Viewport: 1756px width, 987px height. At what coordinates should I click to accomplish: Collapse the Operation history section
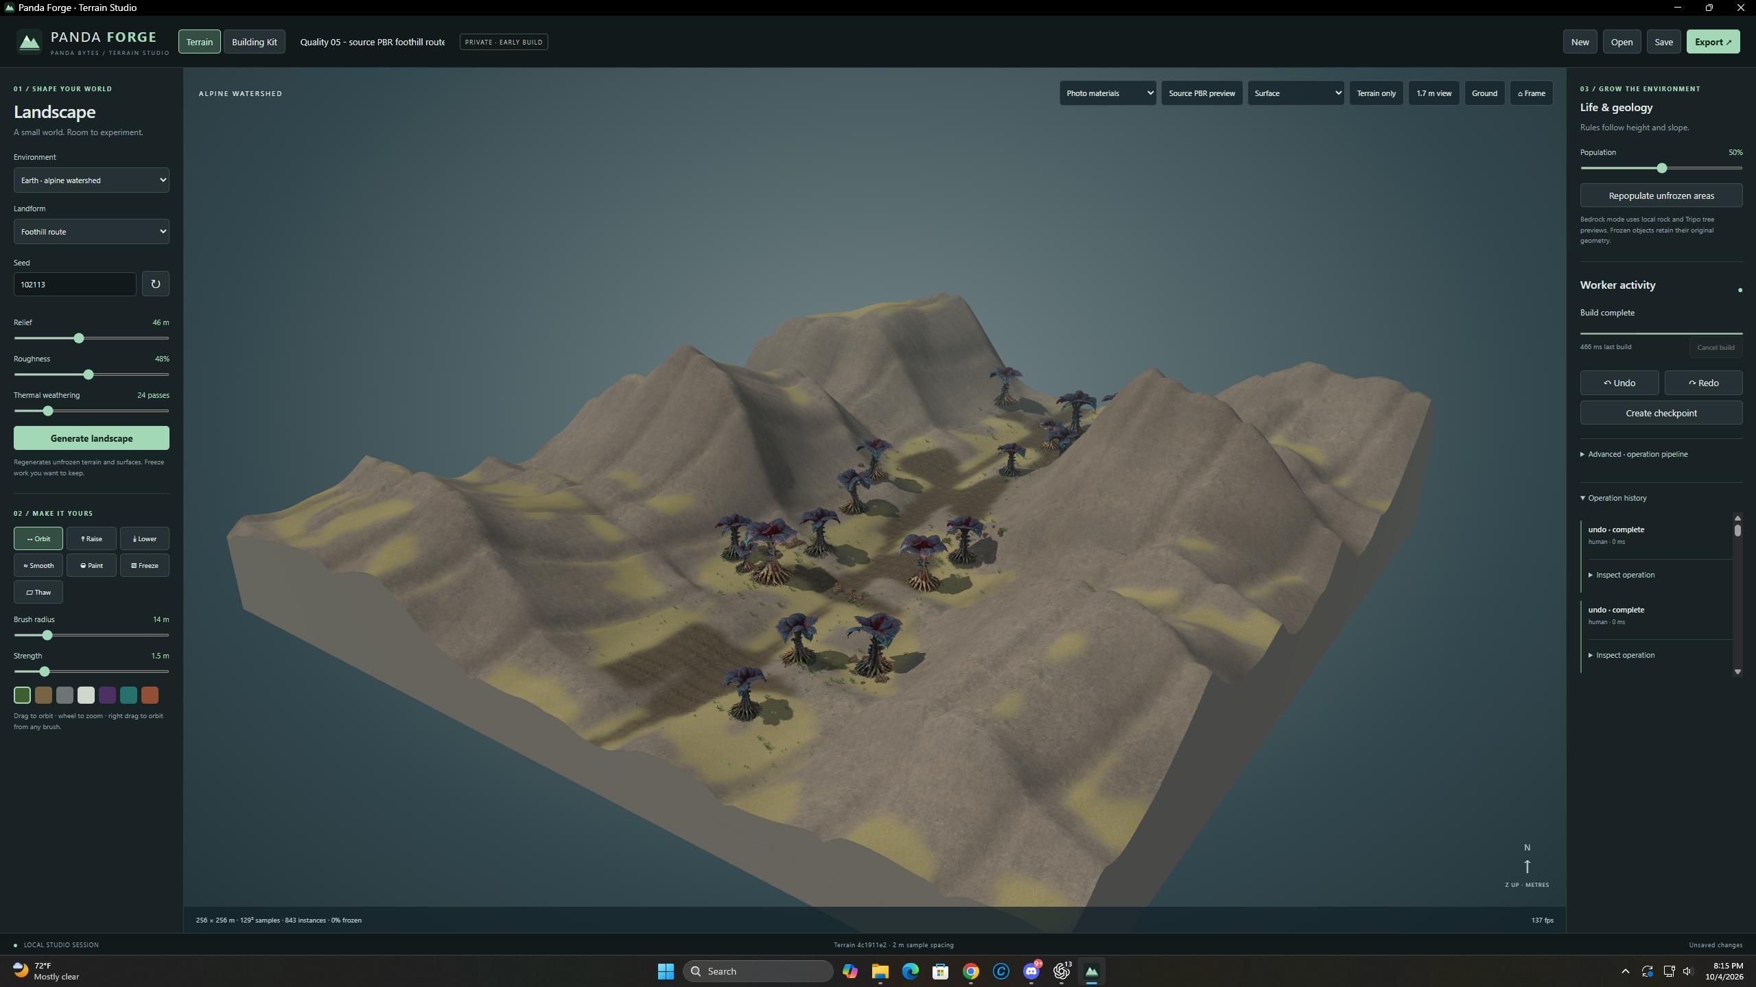point(1613,498)
